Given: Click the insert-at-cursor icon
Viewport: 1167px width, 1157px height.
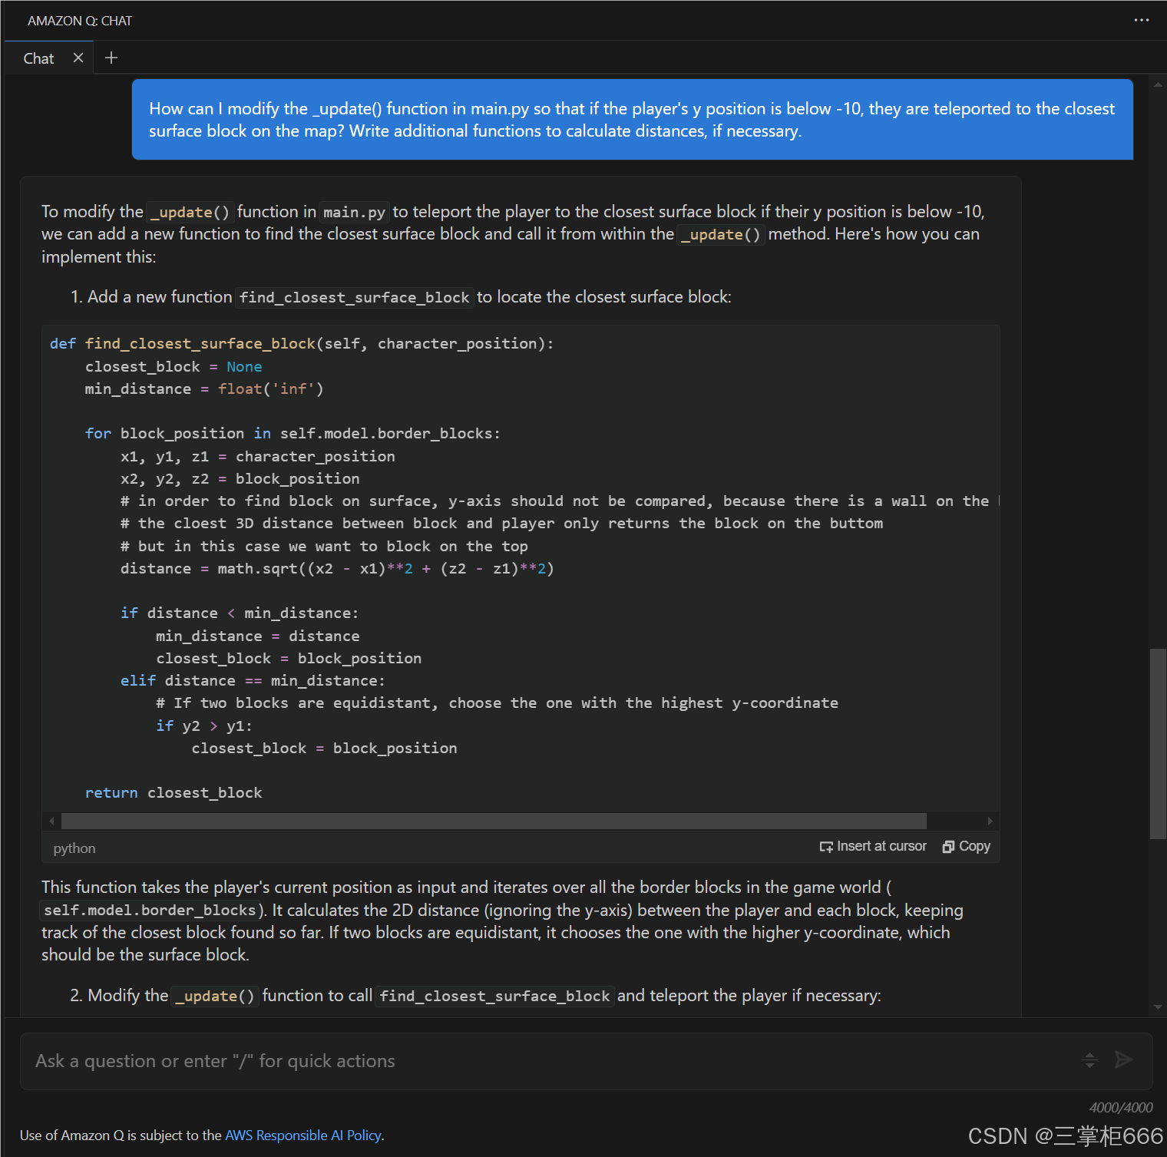Looking at the screenshot, I should [826, 846].
